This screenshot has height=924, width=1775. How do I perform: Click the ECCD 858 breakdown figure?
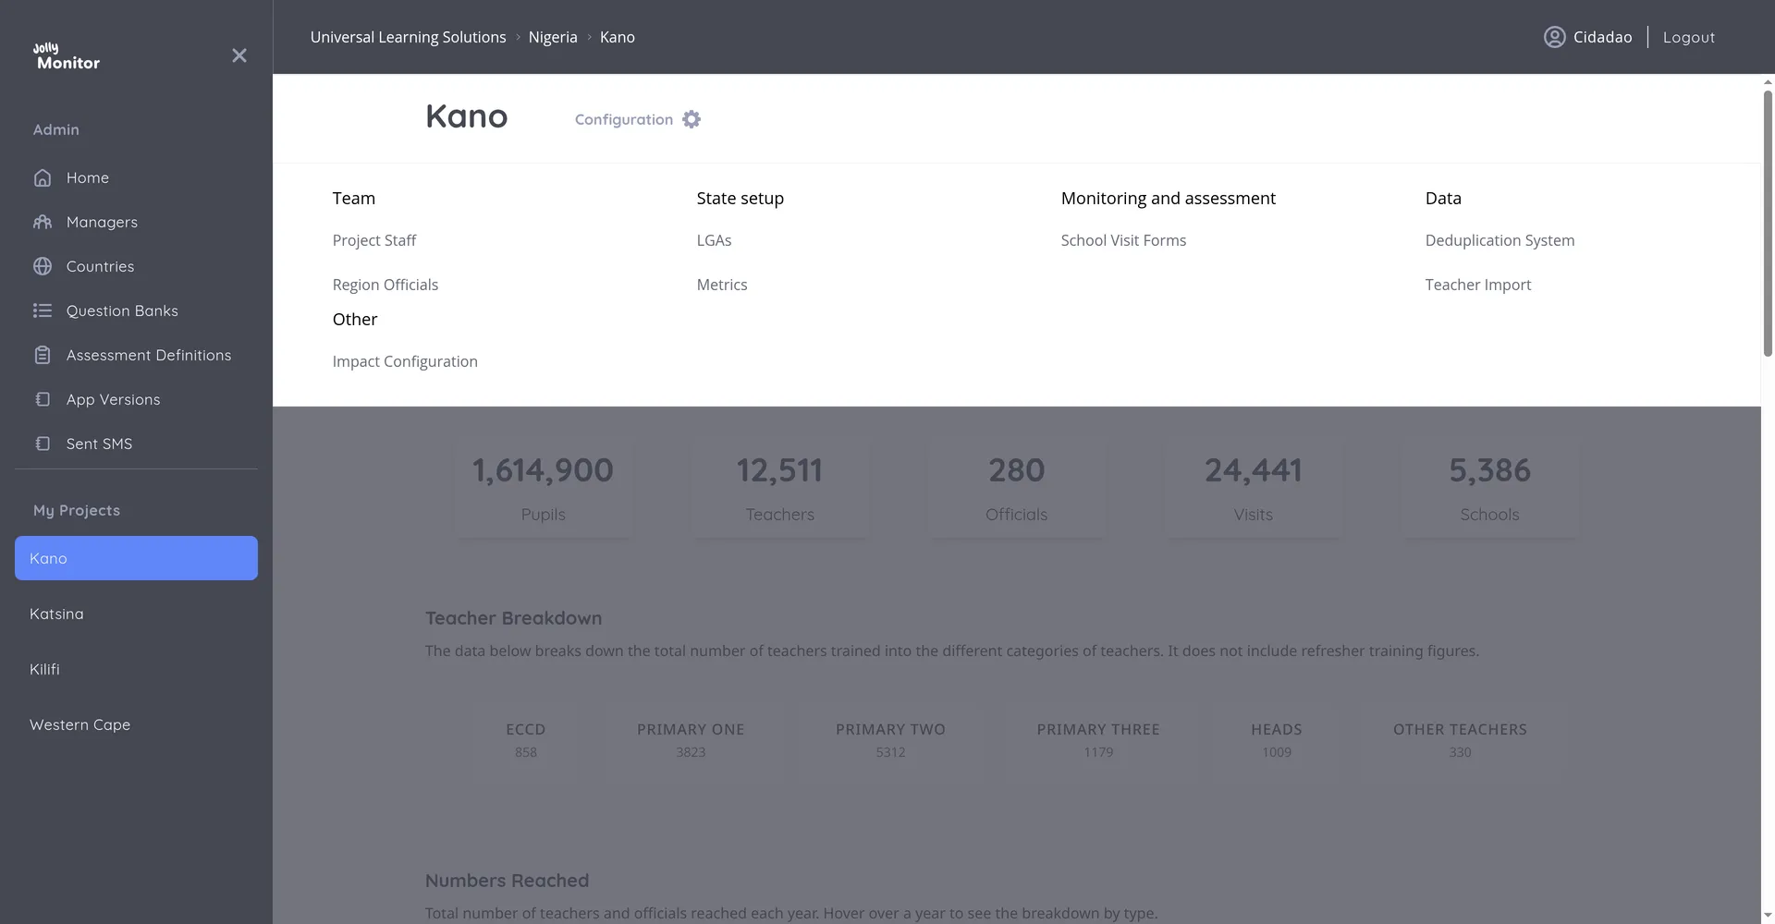[x=526, y=740]
